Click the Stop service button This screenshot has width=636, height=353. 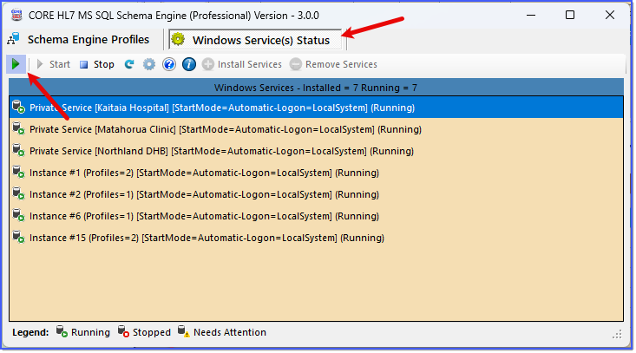pyautogui.click(x=97, y=64)
